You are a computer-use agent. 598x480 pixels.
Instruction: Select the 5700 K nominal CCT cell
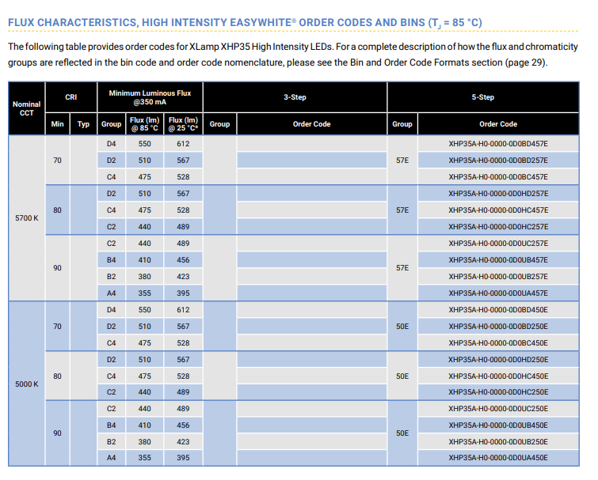[27, 218]
